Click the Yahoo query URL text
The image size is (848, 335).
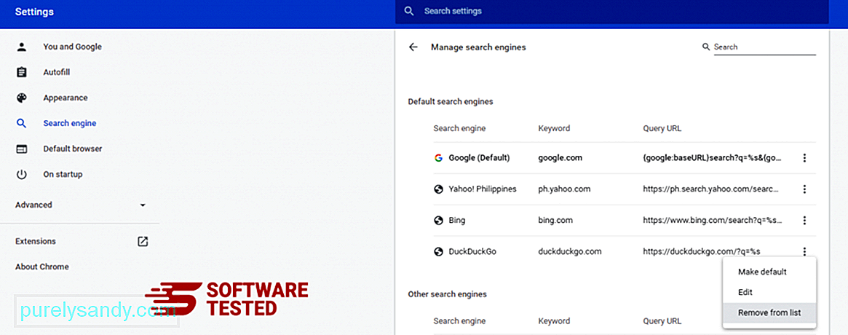click(711, 189)
